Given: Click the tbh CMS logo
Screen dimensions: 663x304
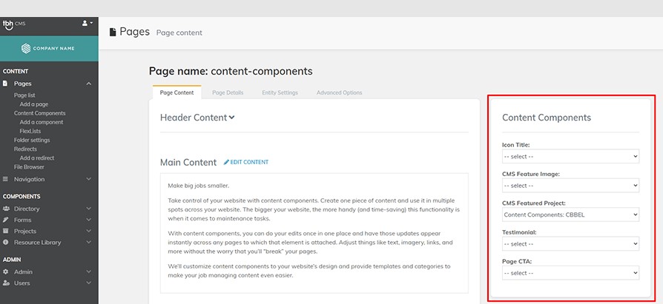Looking at the screenshot, I should click(14, 24).
